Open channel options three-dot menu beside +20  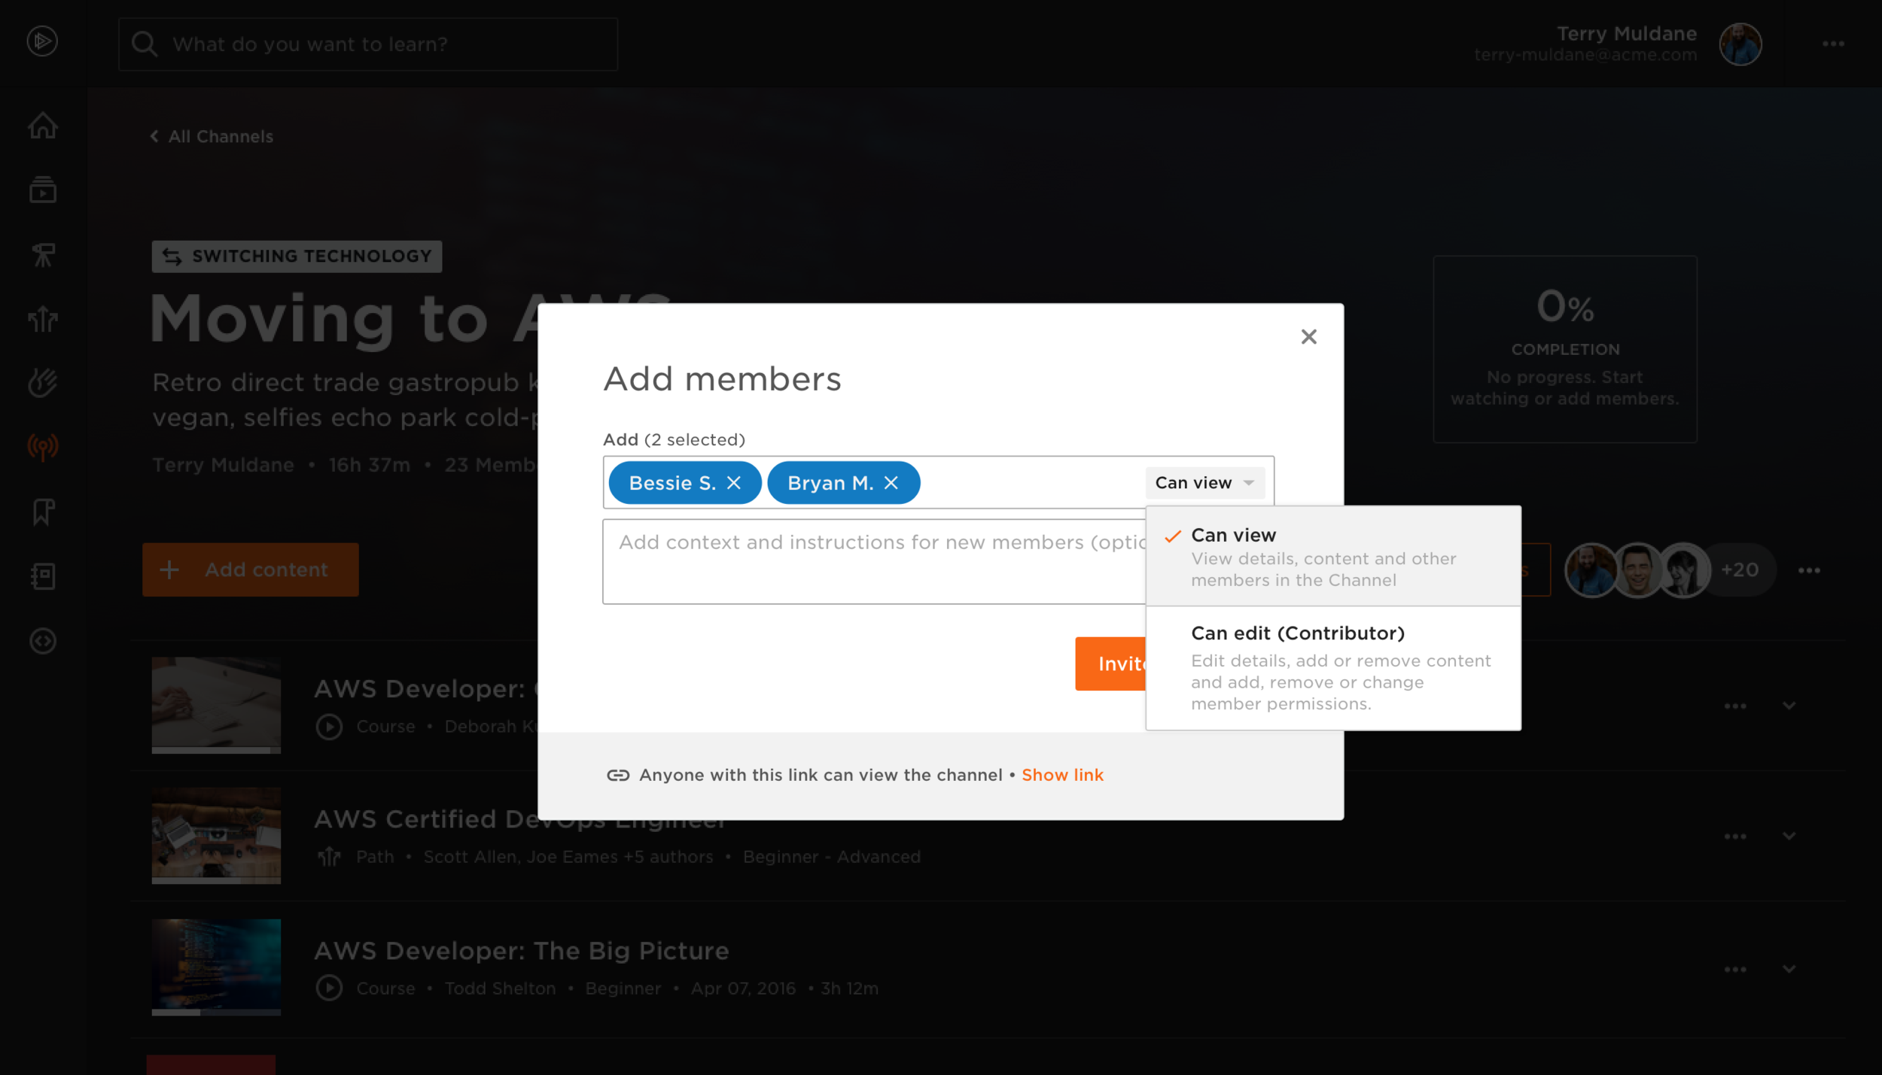click(1809, 570)
